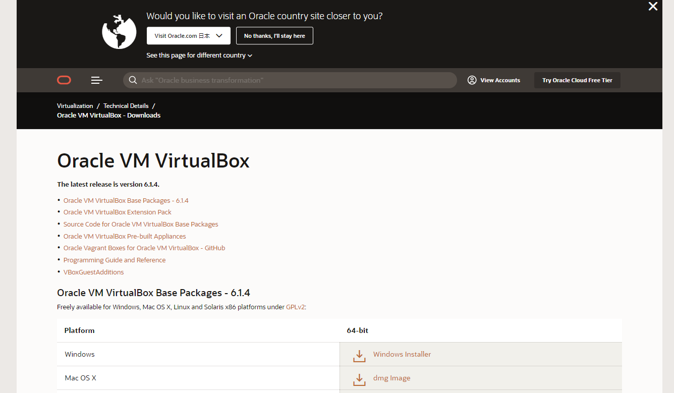Click the dmg Image download icon
Viewport: 674px width, 393px height.
[x=359, y=379]
